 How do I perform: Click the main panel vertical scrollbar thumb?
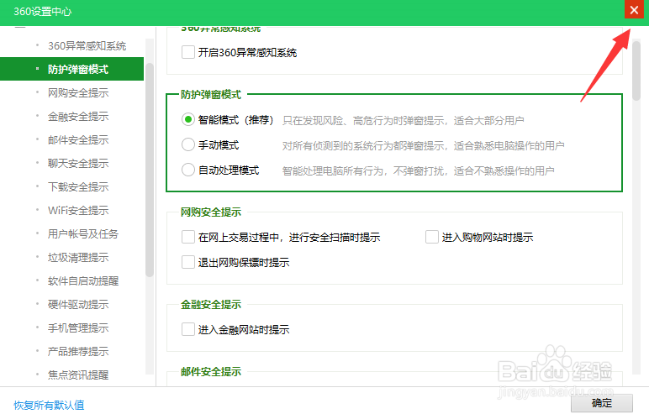click(x=636, y=70)
